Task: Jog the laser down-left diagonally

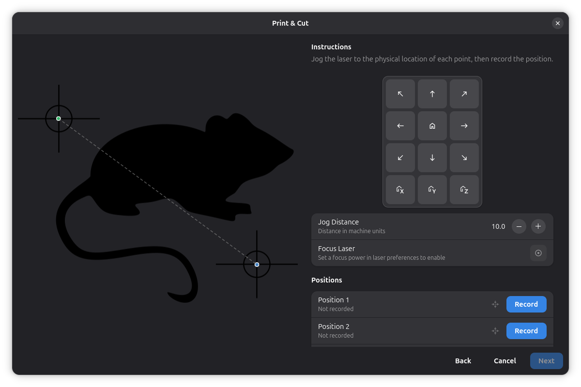Action: [x=400, y=158]
